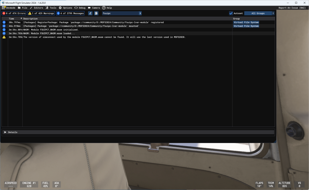This screenshot has width=309, height=190.
Task: Click the eraser clear-console icon
Action: 90,13
